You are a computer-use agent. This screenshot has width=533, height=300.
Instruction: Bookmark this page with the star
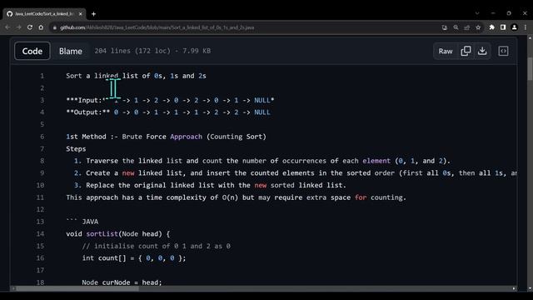pos(478,27)
